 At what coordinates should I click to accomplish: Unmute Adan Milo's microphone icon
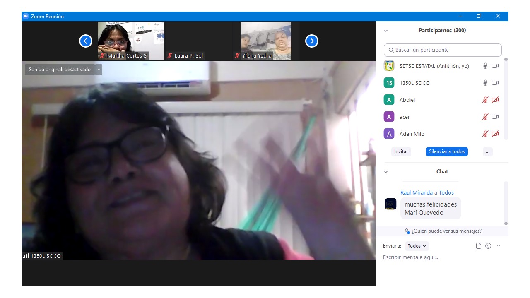click(485, 134)
